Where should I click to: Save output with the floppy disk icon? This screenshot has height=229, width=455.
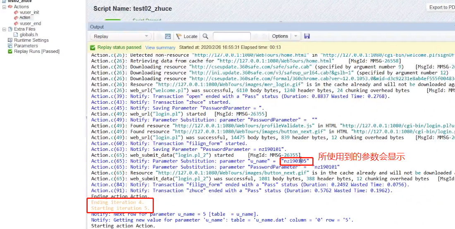[x=307, y=36]
